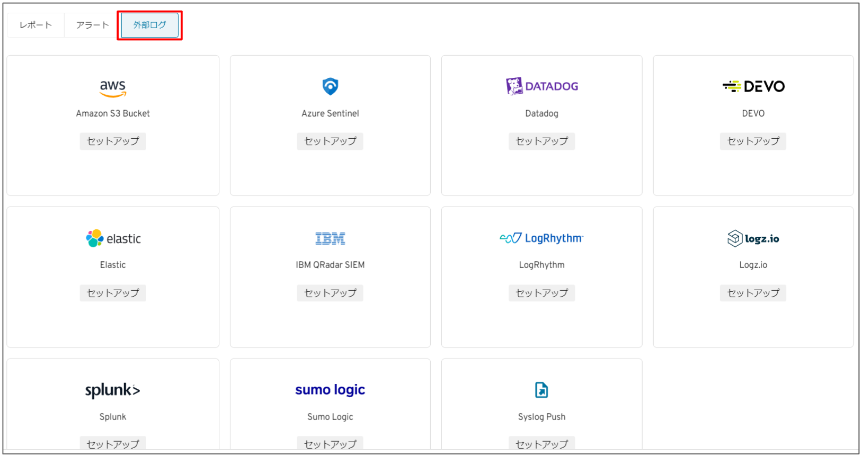Set up IBM QRadar SIEM
This screenshot has height=456, width=862.
coord(330,293)
